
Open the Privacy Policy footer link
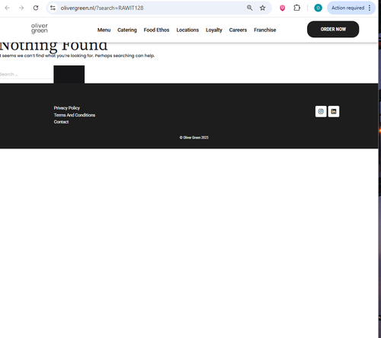click(67, 108)
